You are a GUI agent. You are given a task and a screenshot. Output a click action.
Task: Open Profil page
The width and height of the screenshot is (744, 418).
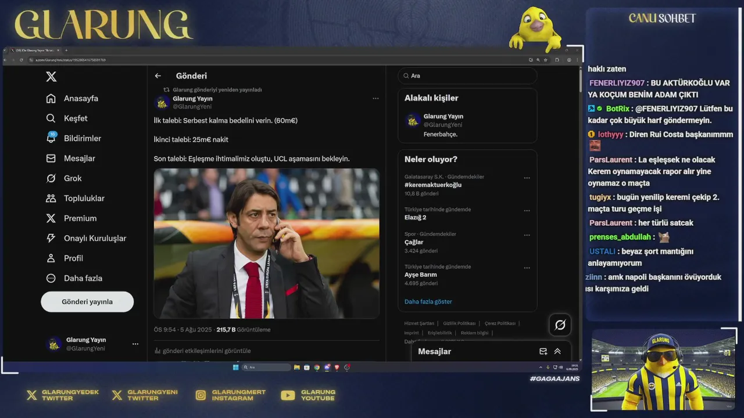click(x=65, y=258)
